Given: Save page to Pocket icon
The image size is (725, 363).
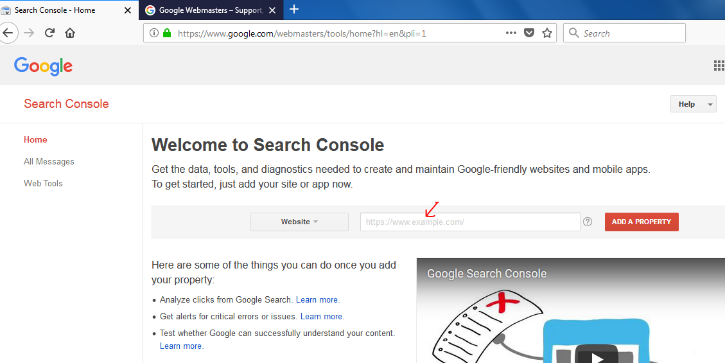Looking at the screenshot, I should pos(529,33).
